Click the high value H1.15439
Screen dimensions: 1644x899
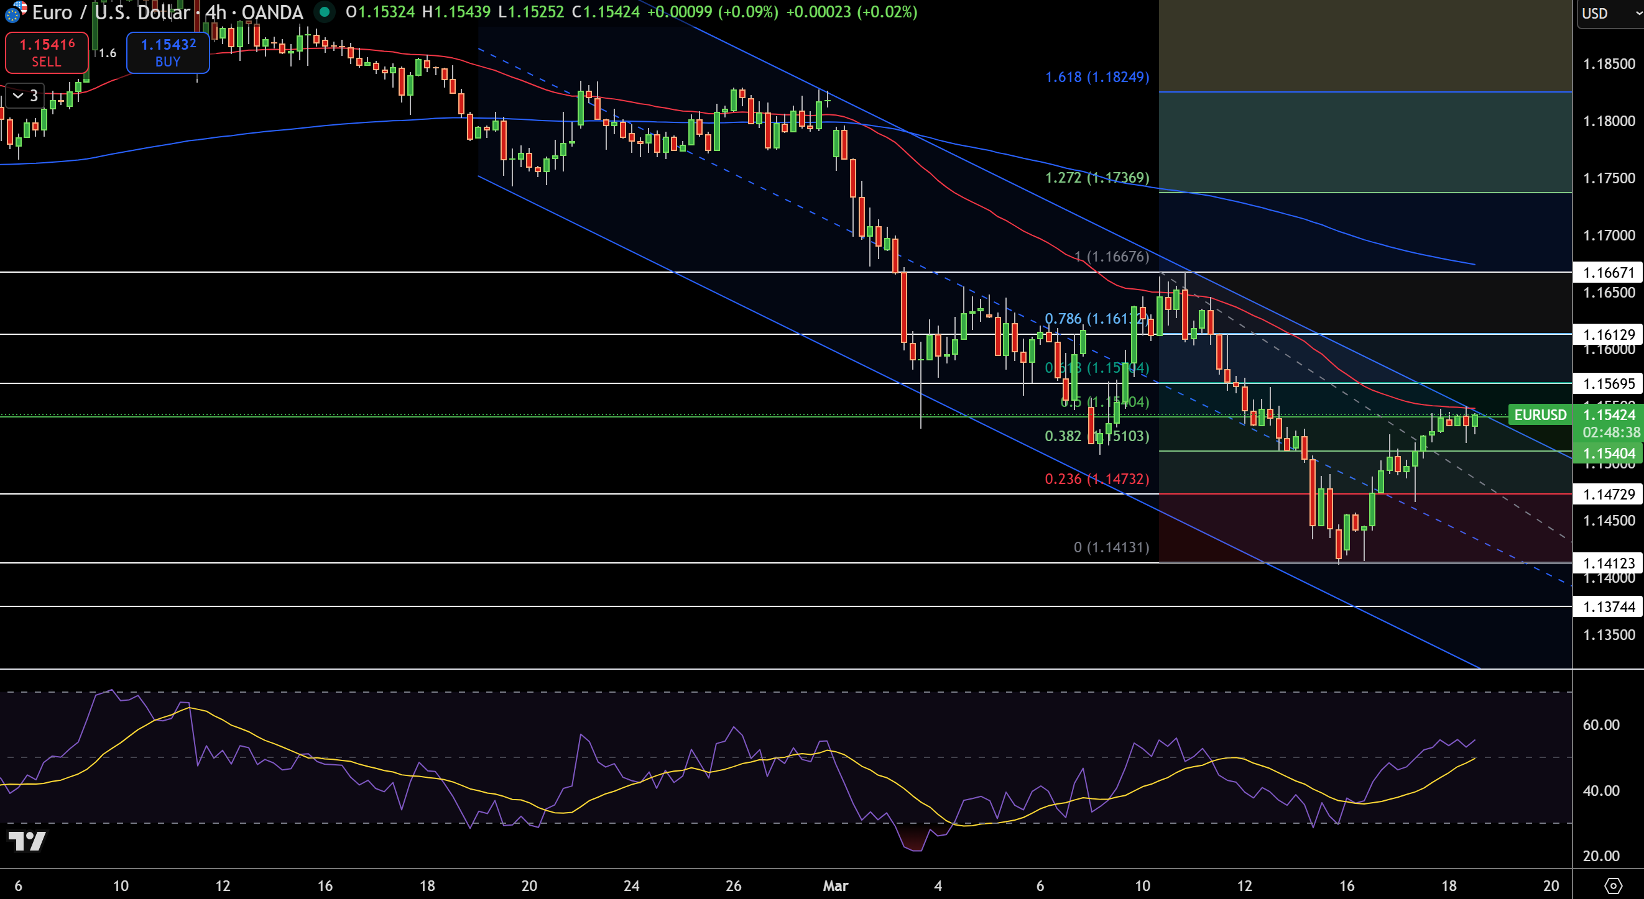(456, 12)
